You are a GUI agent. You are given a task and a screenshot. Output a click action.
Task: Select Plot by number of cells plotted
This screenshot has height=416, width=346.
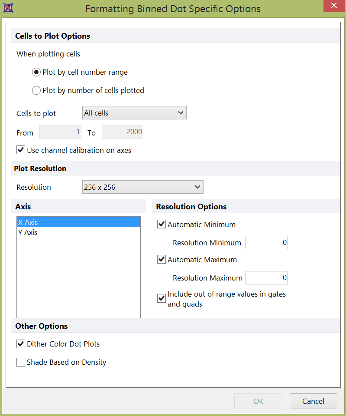coord(37,90)
